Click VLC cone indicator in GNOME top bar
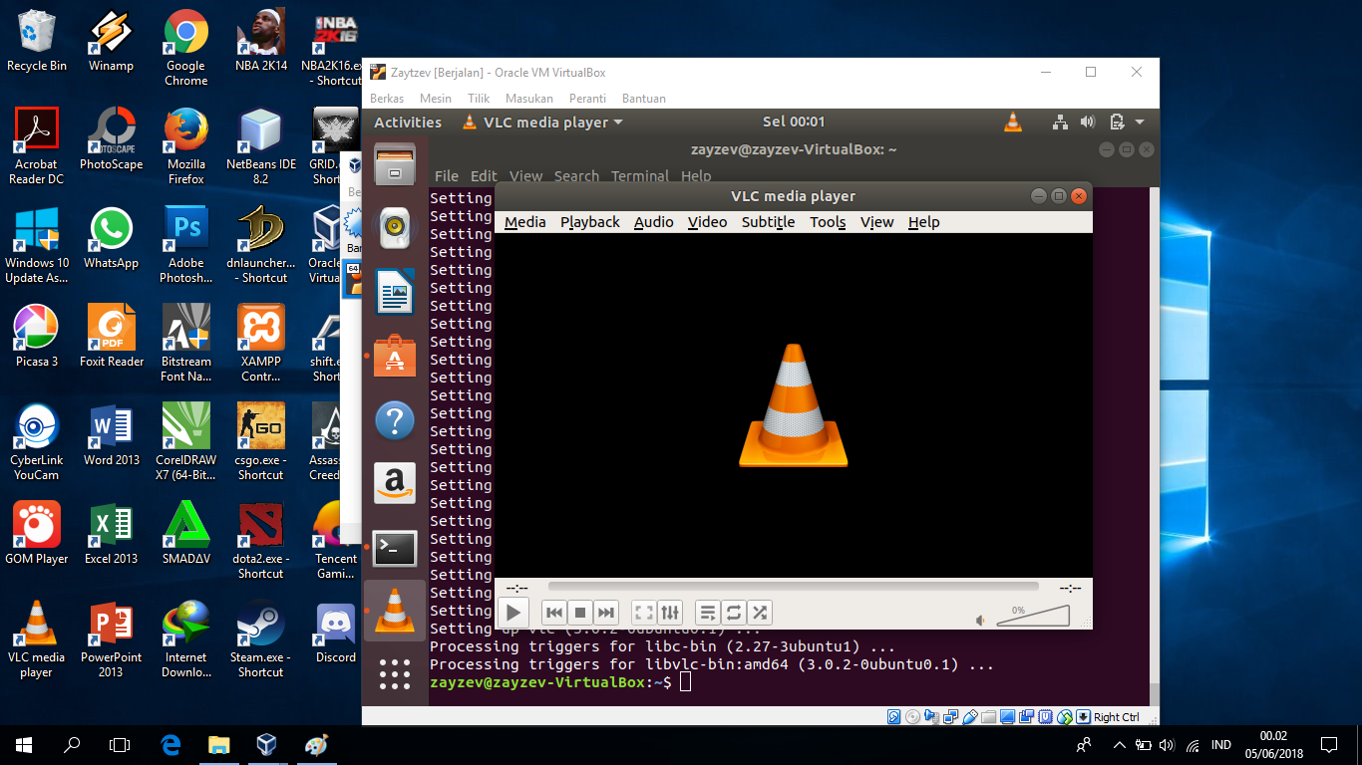 1012,123
